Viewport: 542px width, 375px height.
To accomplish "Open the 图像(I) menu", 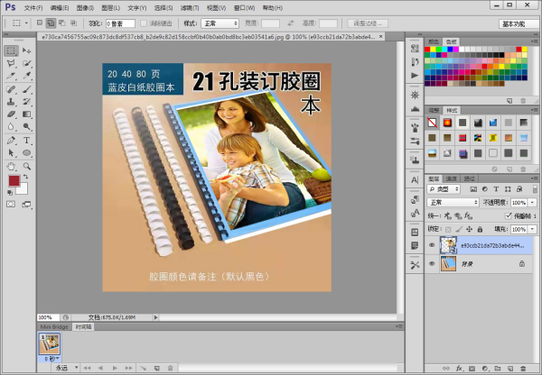I will point(84,7).
